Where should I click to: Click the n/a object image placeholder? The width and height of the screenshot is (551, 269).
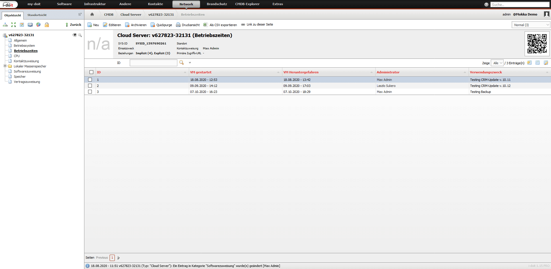99,44
